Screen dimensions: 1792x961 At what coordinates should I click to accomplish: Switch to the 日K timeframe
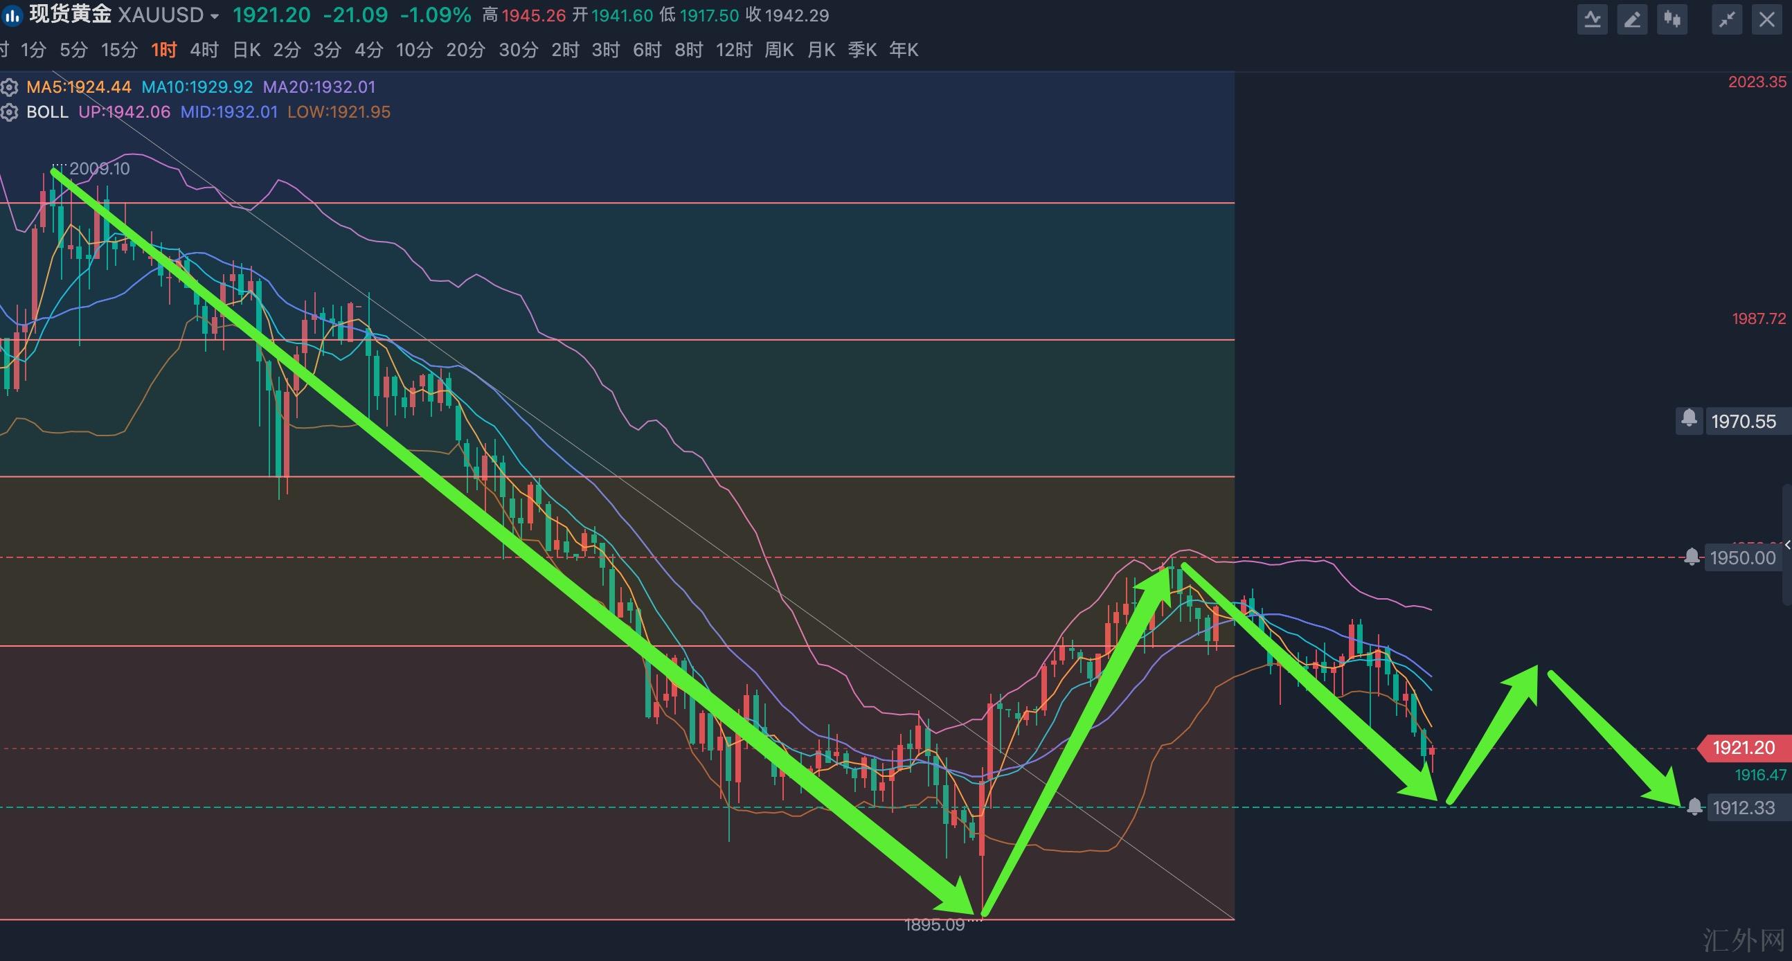[x=247, y=50]
